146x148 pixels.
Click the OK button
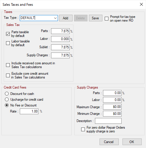click(132, 142)
